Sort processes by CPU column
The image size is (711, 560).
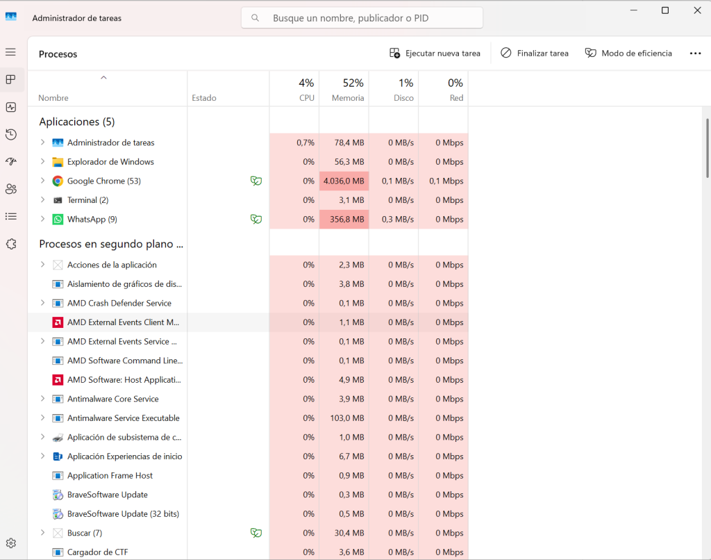(294, 89)
